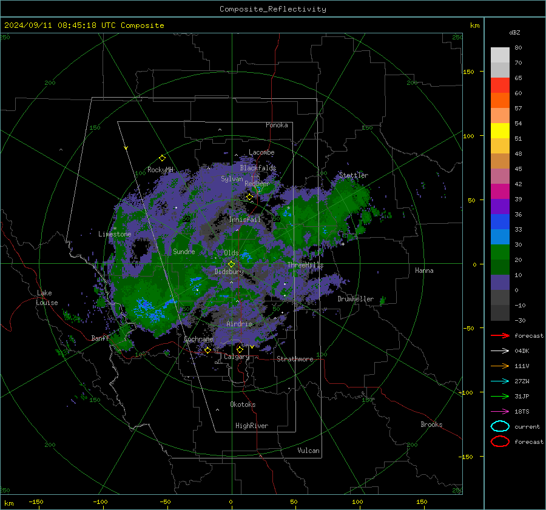The height and width of the screenshot is (510, 546).
Task: Select the 20 dBZ green swatch
Action: (500, 252)
